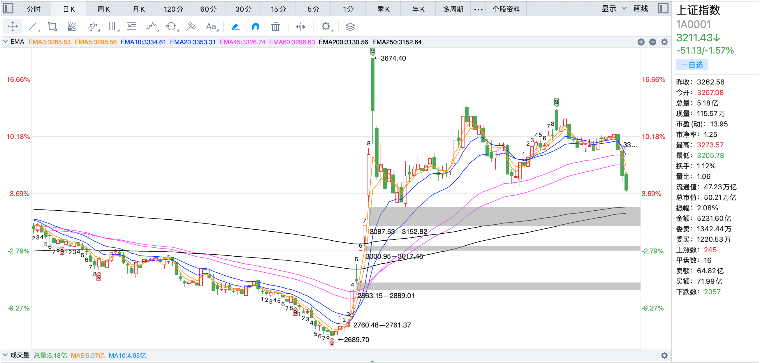The image size is (760, 363).
Task: Select the wave pattern drawing tool
Action: [152, 27]
